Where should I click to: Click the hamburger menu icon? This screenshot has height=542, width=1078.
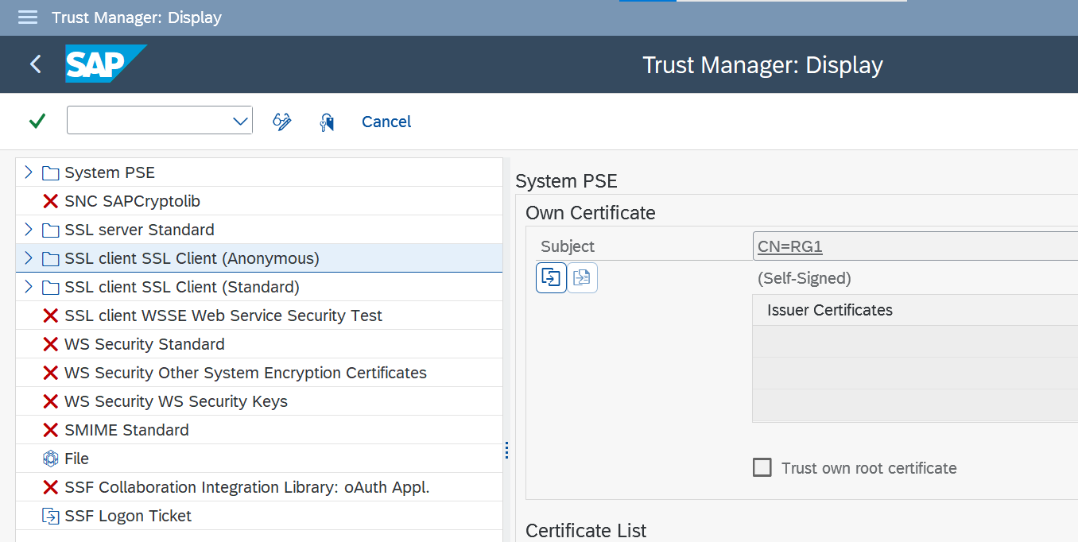[28, 17]
